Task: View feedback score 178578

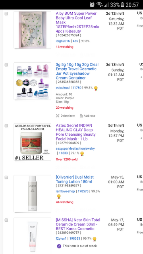Action: (83, 191)
